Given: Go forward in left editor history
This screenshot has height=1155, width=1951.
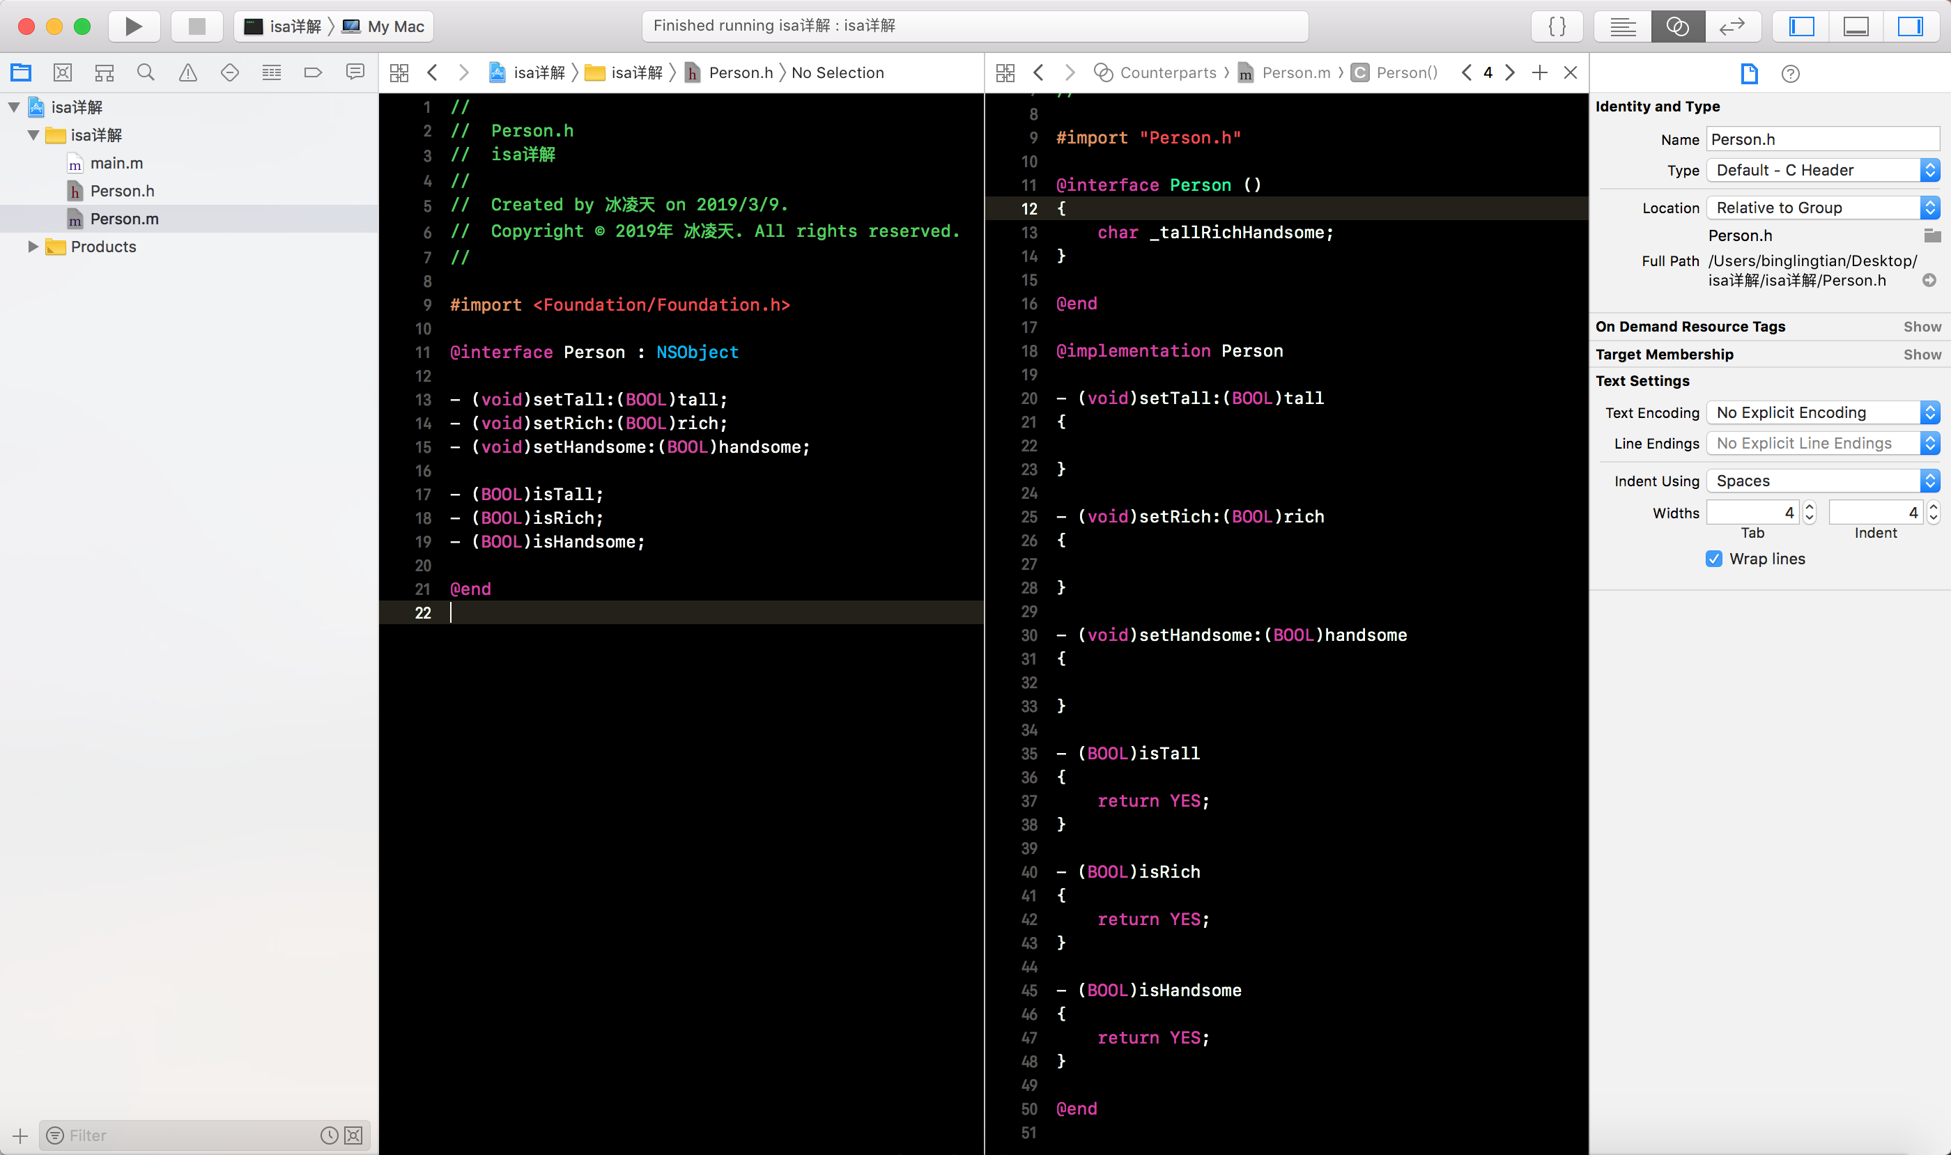Looking at the screenshot, I should [464, 72].
